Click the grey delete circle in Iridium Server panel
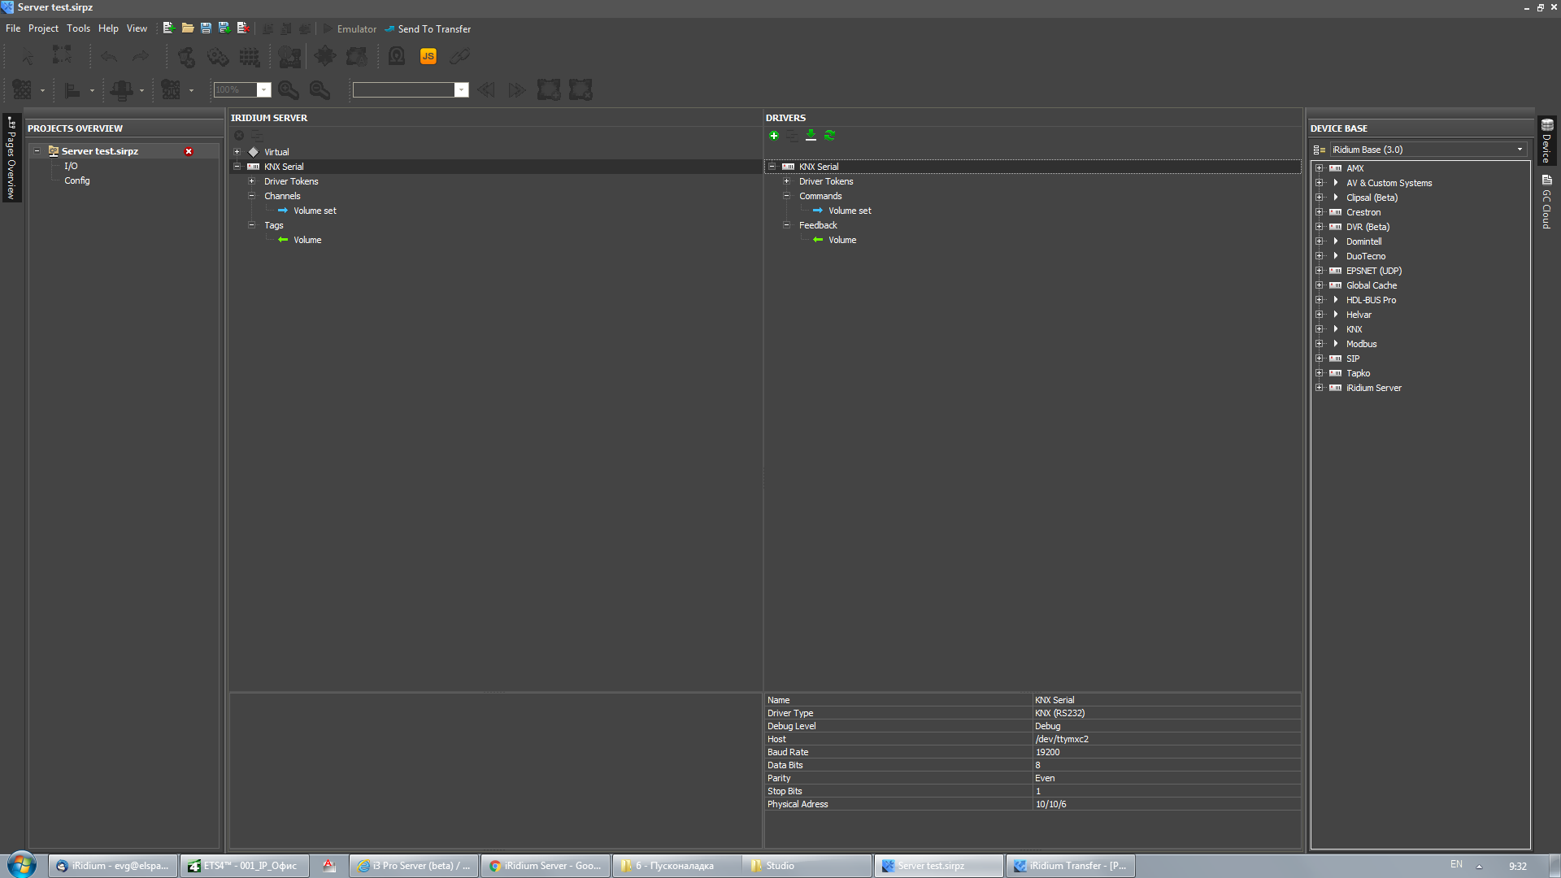This screenshot has width=1561, height=878. 239,136
